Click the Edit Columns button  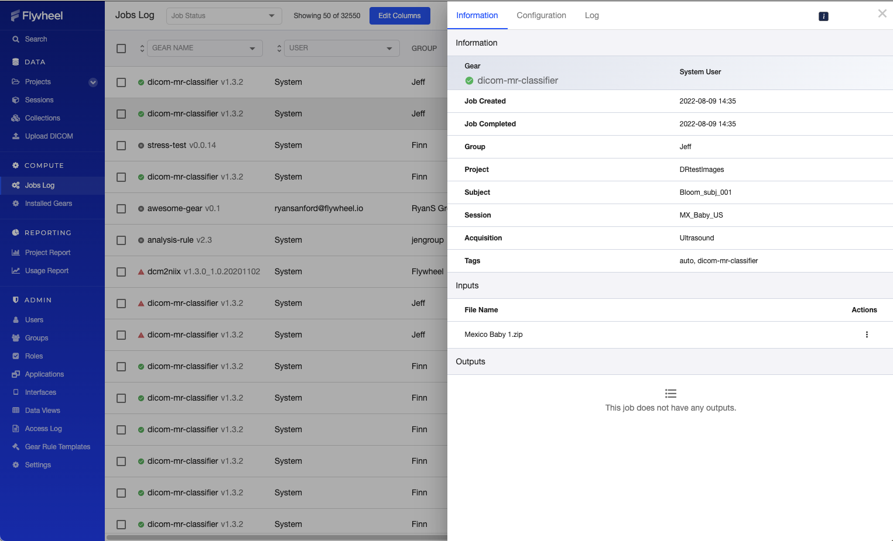tap(399, 16)
